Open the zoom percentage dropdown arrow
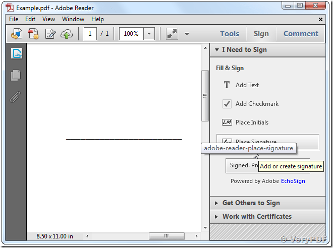This screenshot has height=248, width=333. [x=149, y=34]
